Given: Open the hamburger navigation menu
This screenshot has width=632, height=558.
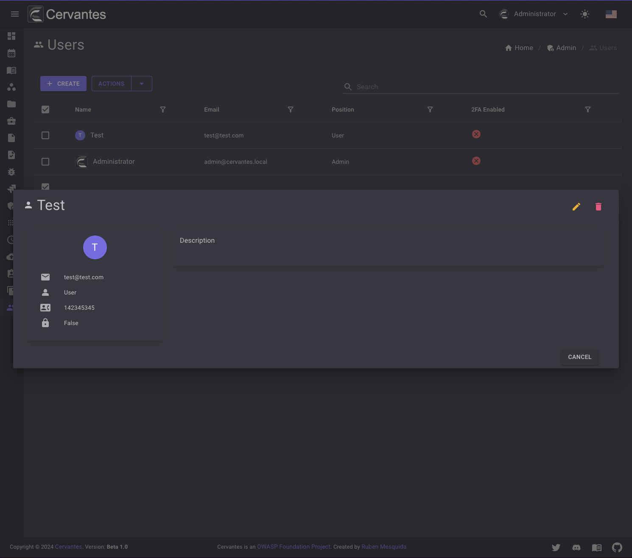Looking at the screenshot, I should (15, 14).
